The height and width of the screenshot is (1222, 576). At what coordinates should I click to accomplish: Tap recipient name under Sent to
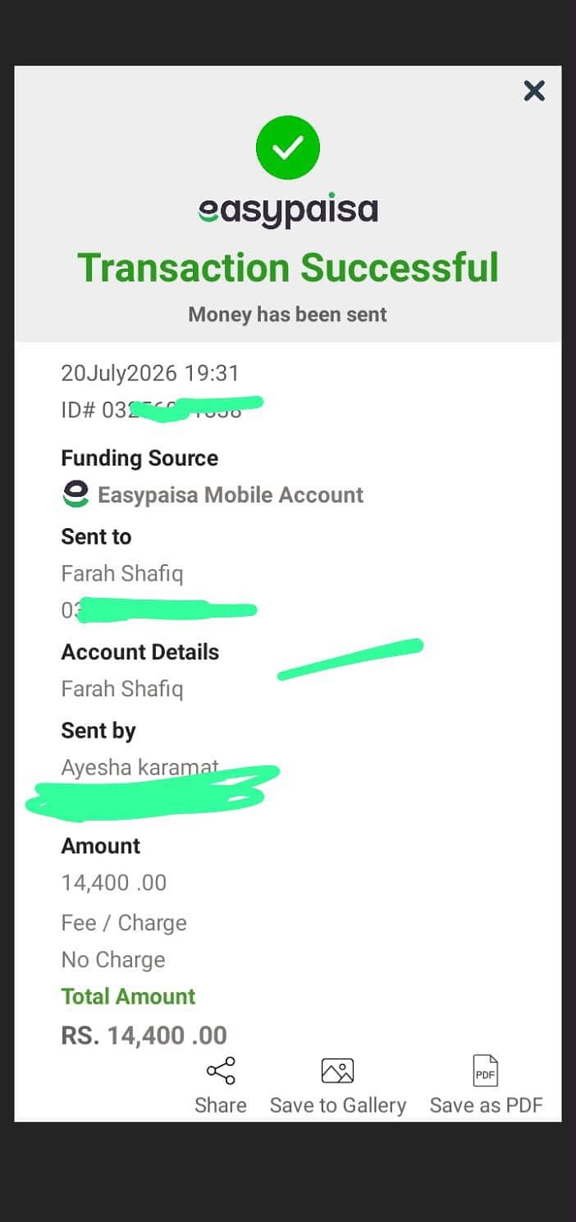122,573
